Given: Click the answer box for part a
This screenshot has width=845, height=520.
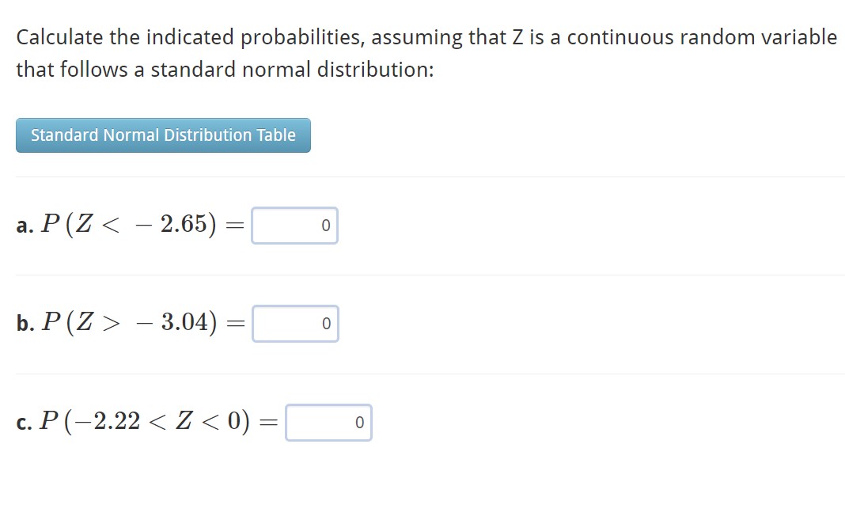Looking at the screenshot, I should 294,225.
